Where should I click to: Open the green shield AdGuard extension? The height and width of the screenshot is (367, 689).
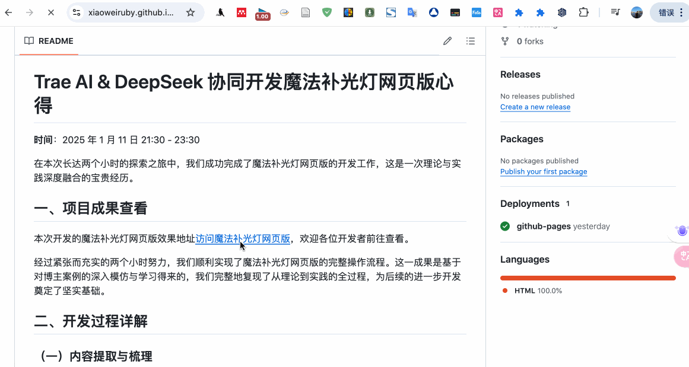pos(326,12)
